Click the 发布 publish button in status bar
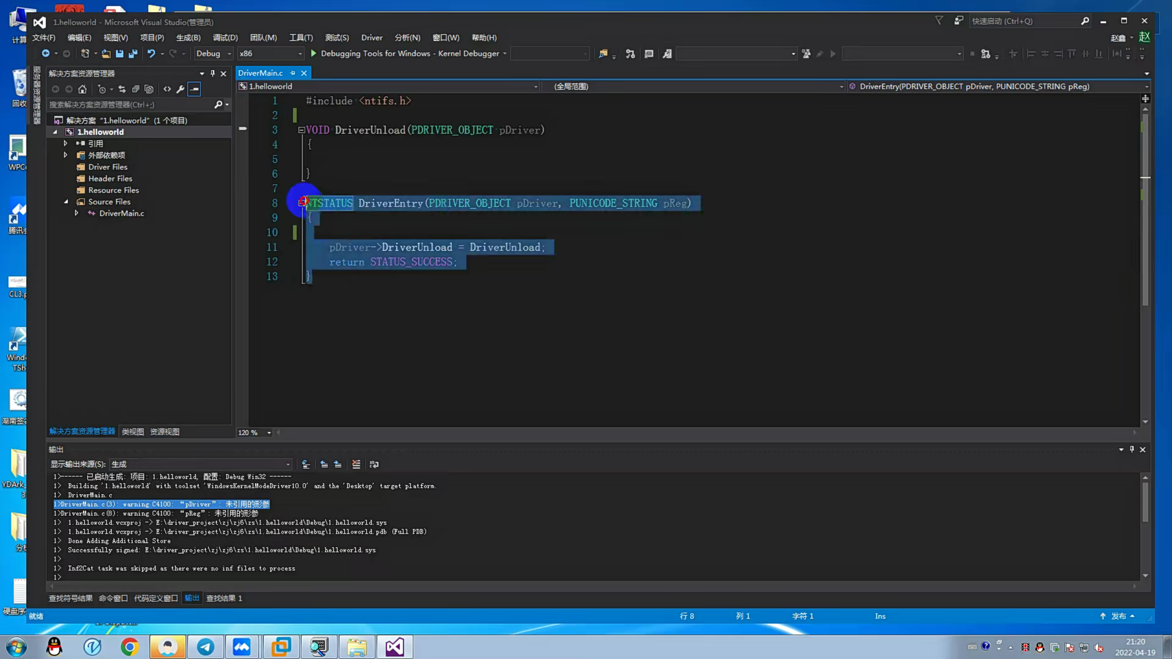Image resolution: width=1172 pixels, height=659 pixels. (x=1118, y=616)
